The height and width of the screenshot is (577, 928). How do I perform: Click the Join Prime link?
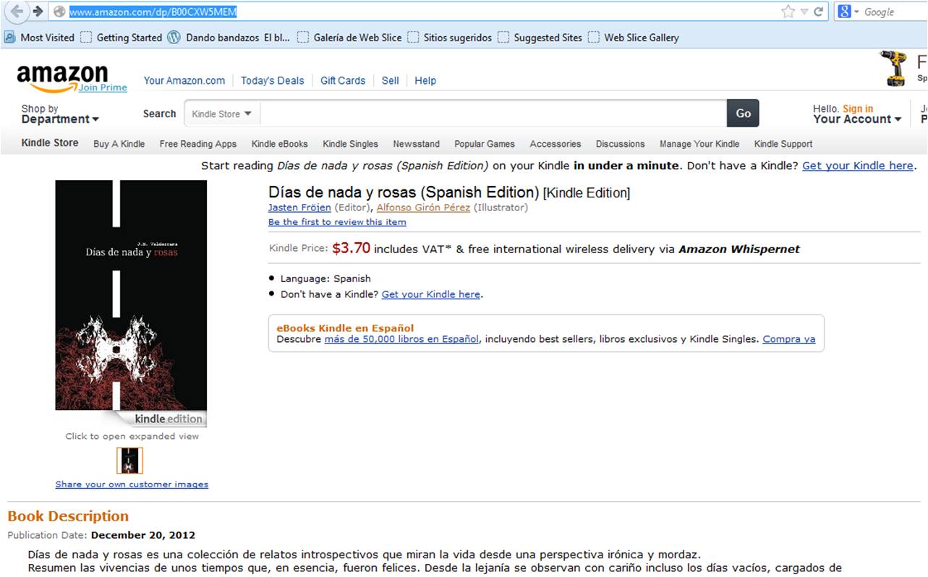point(103,87)
